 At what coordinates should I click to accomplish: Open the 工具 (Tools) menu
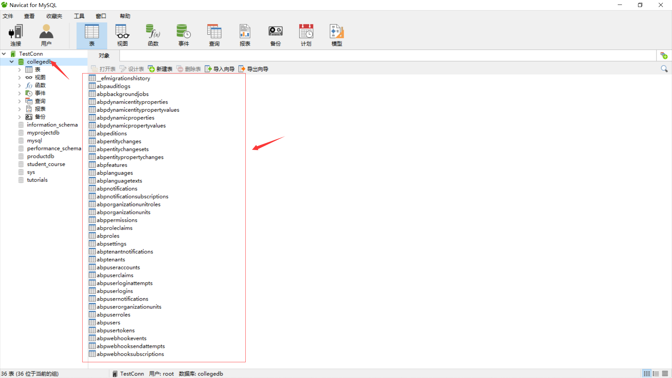[x=79, y=16]
